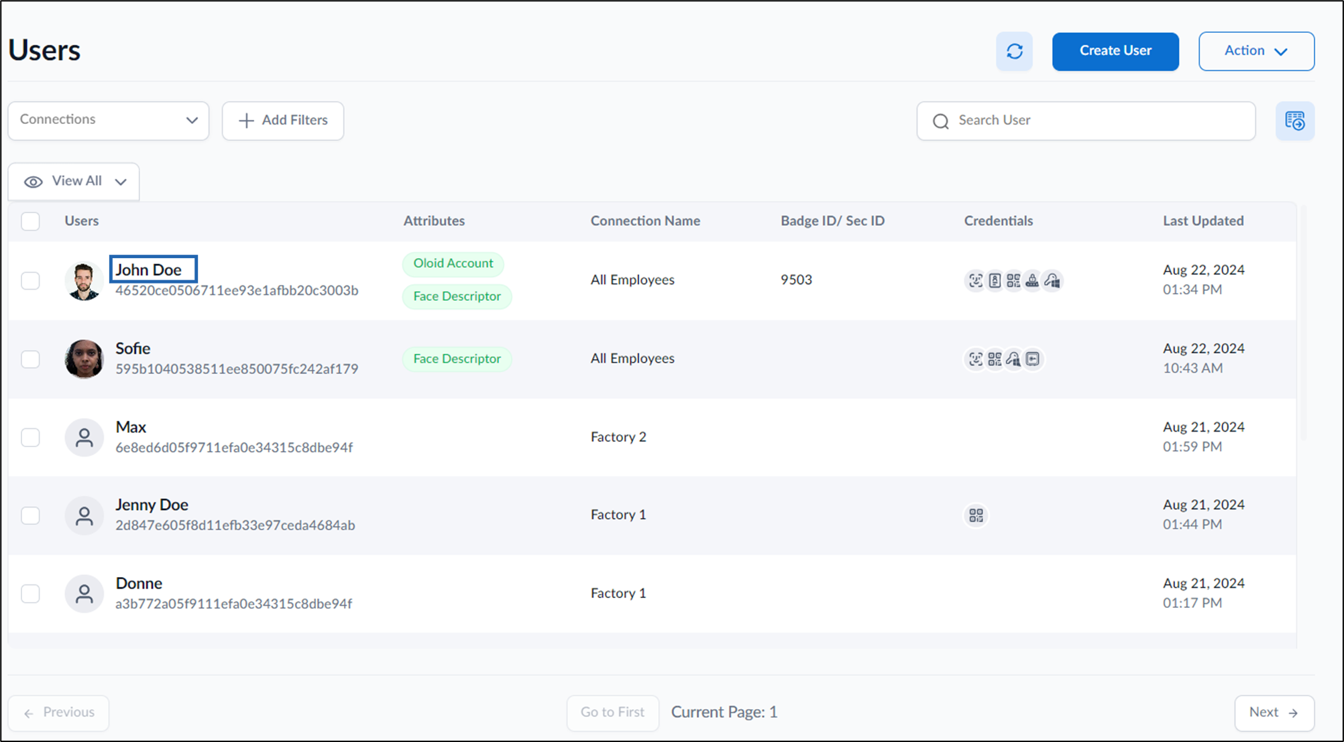Click John Doe's face recognition credential icon
The height and width of the screenshot is (742, 1344).
pyautogui.click(x=976, y=280)
